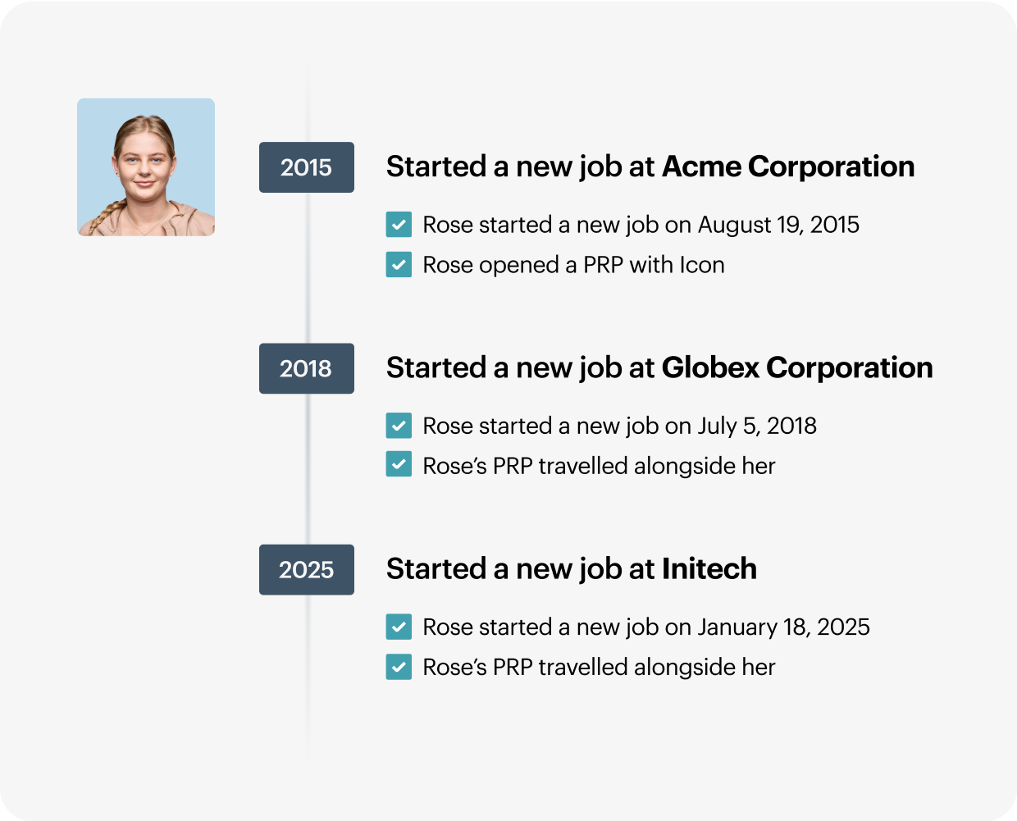Click the PRP travelled text under Globex
Image resolution: width=1017 pixels, height=821 pixels.
599,466
